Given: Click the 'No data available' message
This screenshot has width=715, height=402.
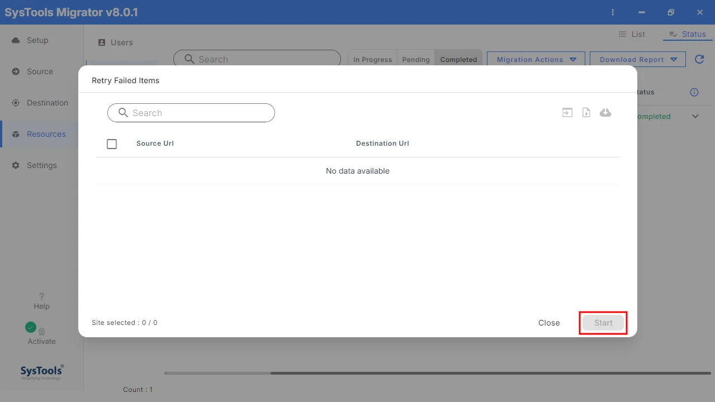Looking at the screenshot, I should 358,171.
